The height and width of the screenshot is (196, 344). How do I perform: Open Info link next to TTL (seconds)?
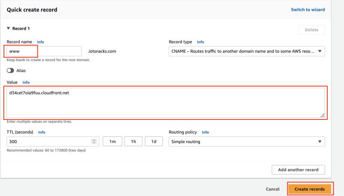[x=41, y=132]
